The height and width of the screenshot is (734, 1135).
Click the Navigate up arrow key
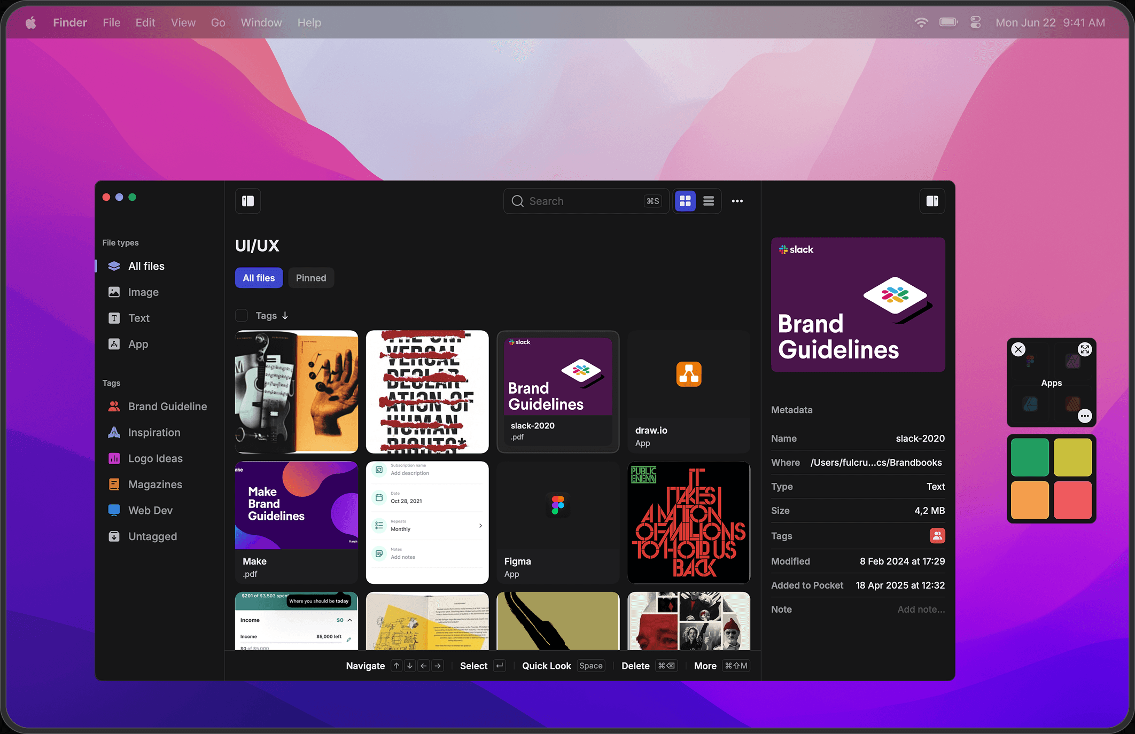click(x=397, y=666)
